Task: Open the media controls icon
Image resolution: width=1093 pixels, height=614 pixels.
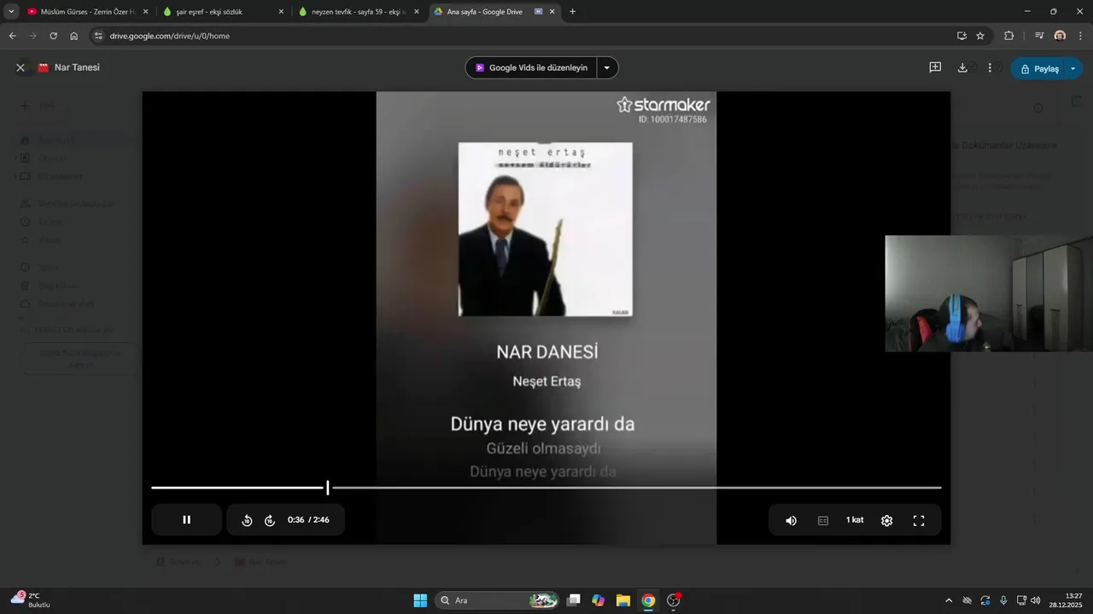Action: tap(1039, 36)
